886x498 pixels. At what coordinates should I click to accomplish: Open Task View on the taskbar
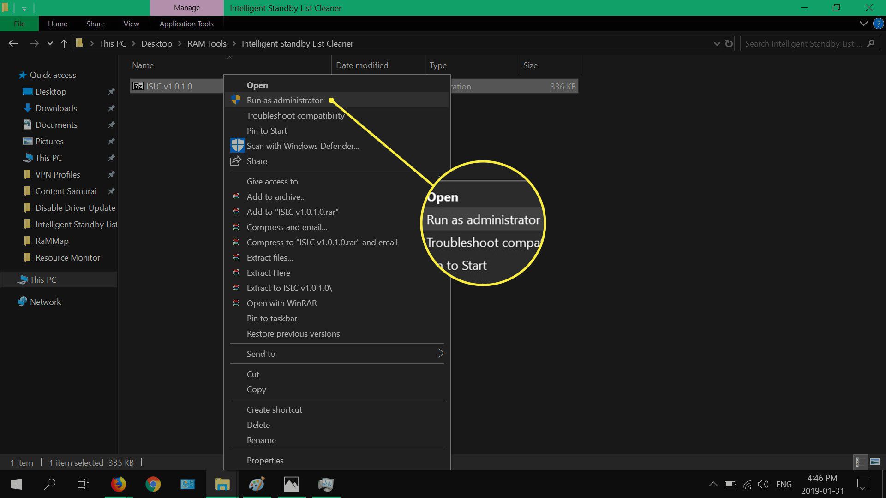coord(83,484)
